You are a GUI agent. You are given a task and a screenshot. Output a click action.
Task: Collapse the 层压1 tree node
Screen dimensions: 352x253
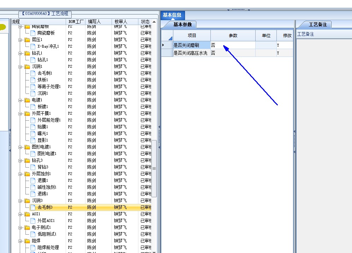coord(20,40)
